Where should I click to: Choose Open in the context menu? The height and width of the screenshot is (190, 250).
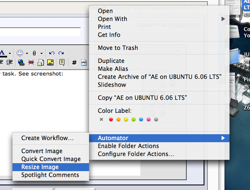(159, 11)
